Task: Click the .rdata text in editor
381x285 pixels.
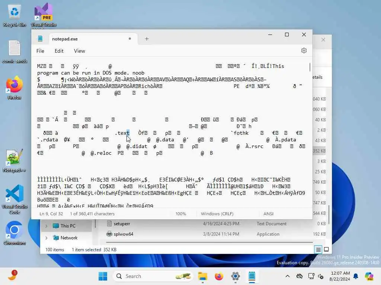Action: coord(49,140)
